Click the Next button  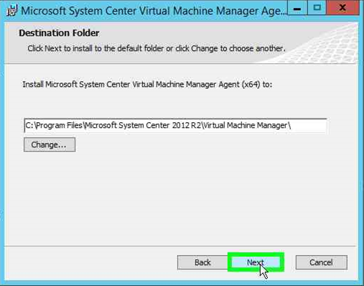pyautogui.click(x=256, y=262)
